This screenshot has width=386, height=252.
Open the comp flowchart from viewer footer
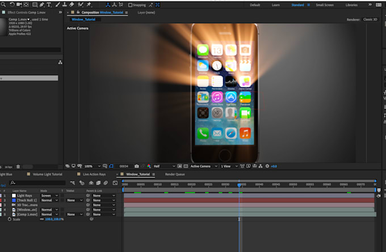tap(261, 166)
